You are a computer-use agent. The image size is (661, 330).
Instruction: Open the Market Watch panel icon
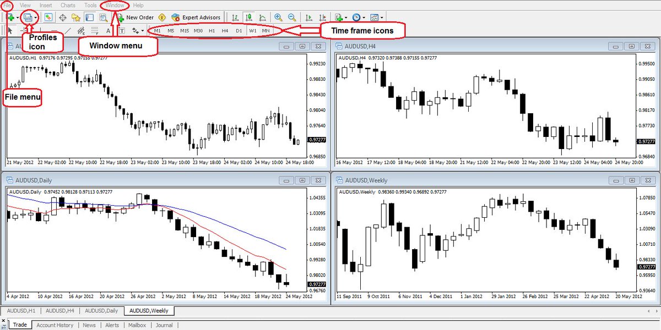click(x=48, y=18)
